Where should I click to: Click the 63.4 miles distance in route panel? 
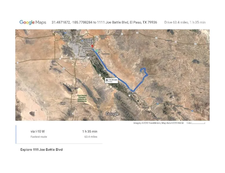click(91, 137)
